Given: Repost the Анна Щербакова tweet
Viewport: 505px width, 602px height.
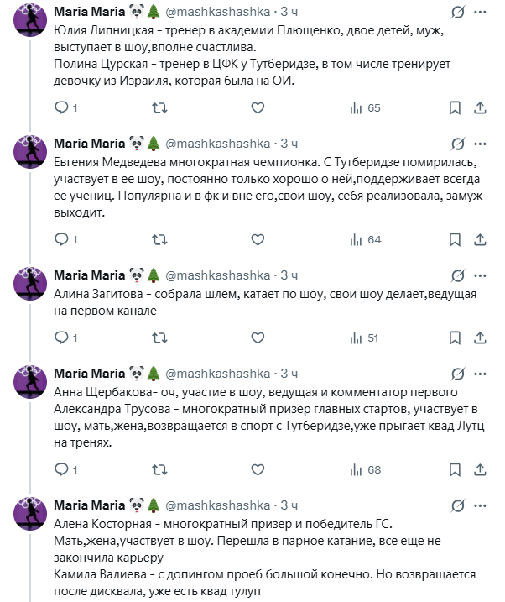Looking at the screenshot, I should pos(159,469).
